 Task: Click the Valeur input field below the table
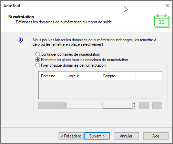click(85, 105)
